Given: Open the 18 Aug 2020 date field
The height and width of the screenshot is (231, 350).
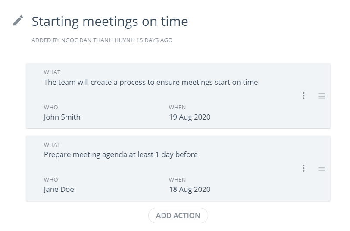Looking at the screenshot, I should click(x=190, y=189).
